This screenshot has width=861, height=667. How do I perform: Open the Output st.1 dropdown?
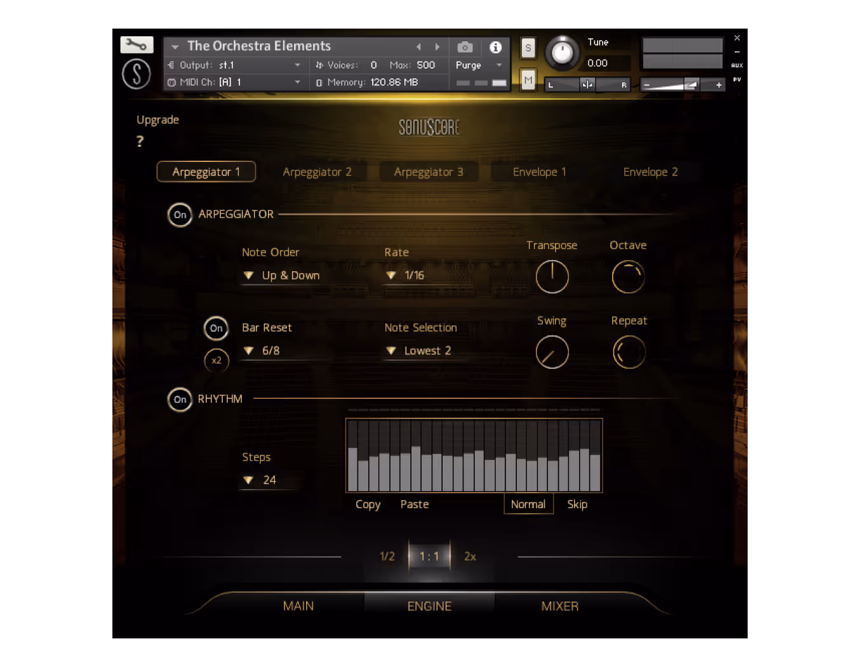click(234, 65)
